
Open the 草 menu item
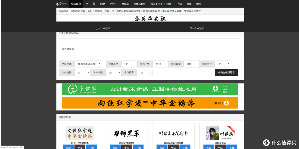pyautogui.click(x=87, y=4)
